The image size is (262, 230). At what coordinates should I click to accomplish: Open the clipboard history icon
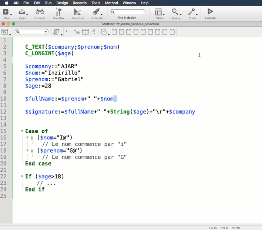[104, 32]
